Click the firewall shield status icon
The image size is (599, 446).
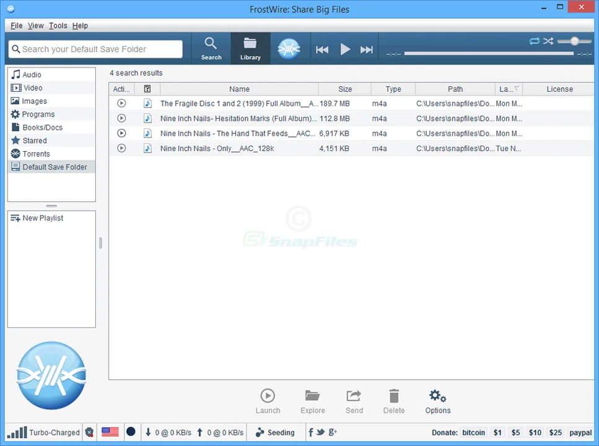click(x=89, y=432)
